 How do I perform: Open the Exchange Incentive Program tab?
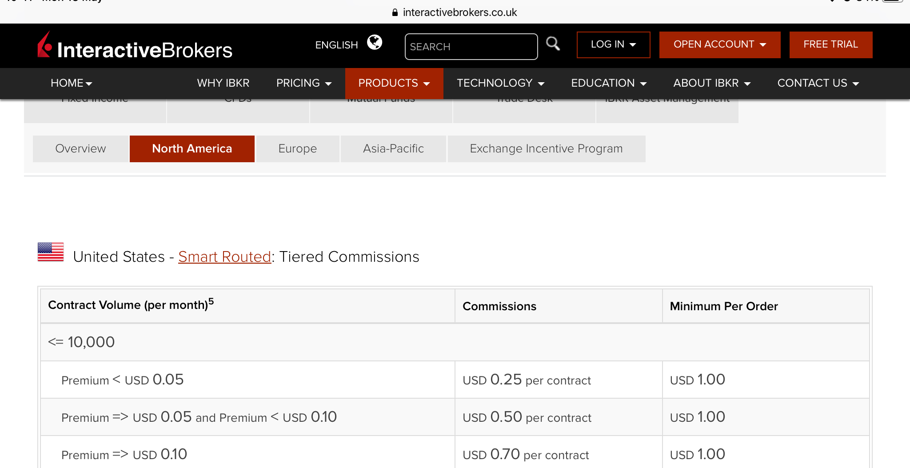click(547, 148)
